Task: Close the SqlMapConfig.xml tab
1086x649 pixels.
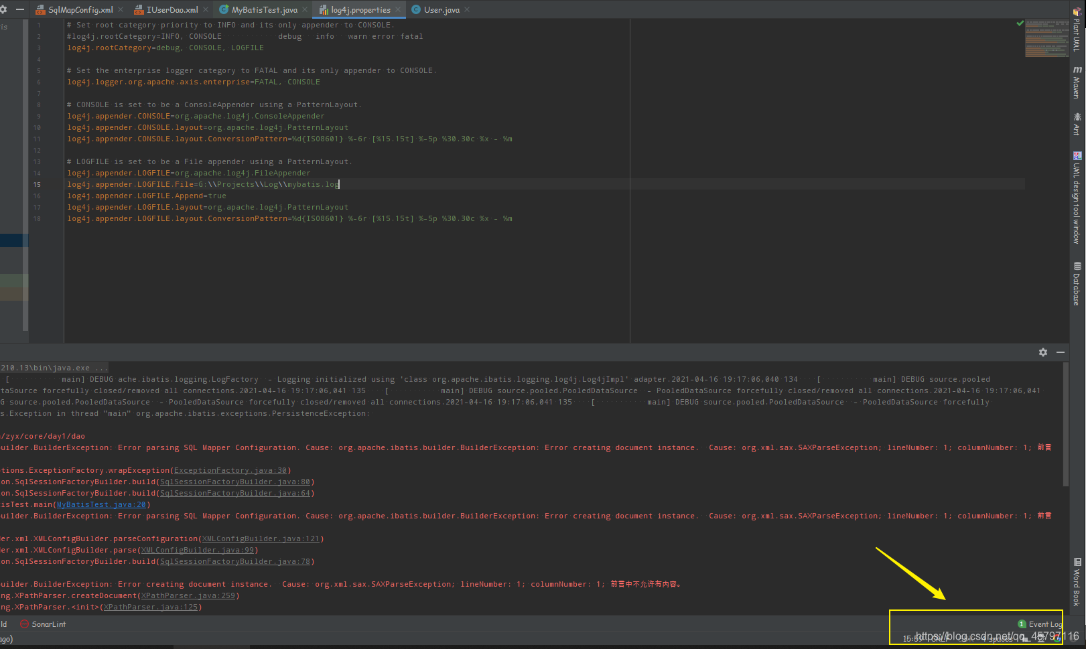Action: [x=121, y=10]
